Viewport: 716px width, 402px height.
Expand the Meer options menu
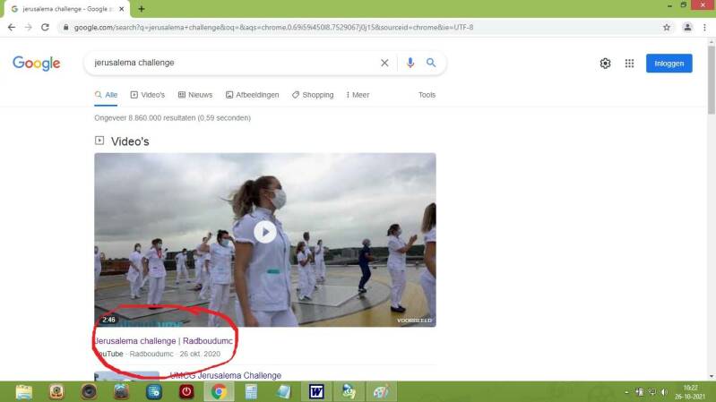[358, 95]
